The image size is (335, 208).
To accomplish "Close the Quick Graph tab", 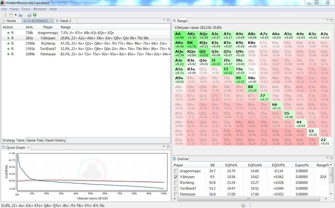I will click(28, 147).
